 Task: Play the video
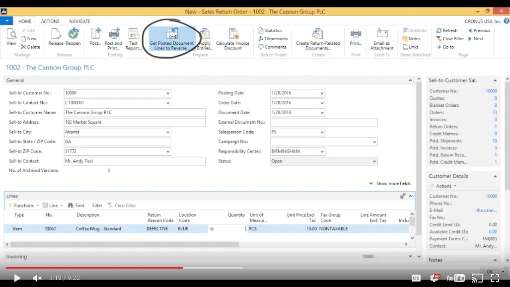(x=17, y=278)
